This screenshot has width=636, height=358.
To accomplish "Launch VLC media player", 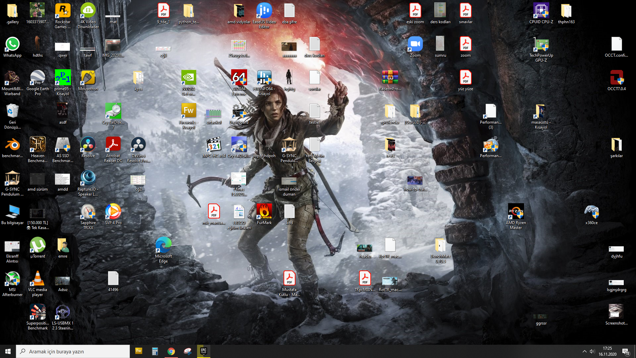I will point(37,284).
